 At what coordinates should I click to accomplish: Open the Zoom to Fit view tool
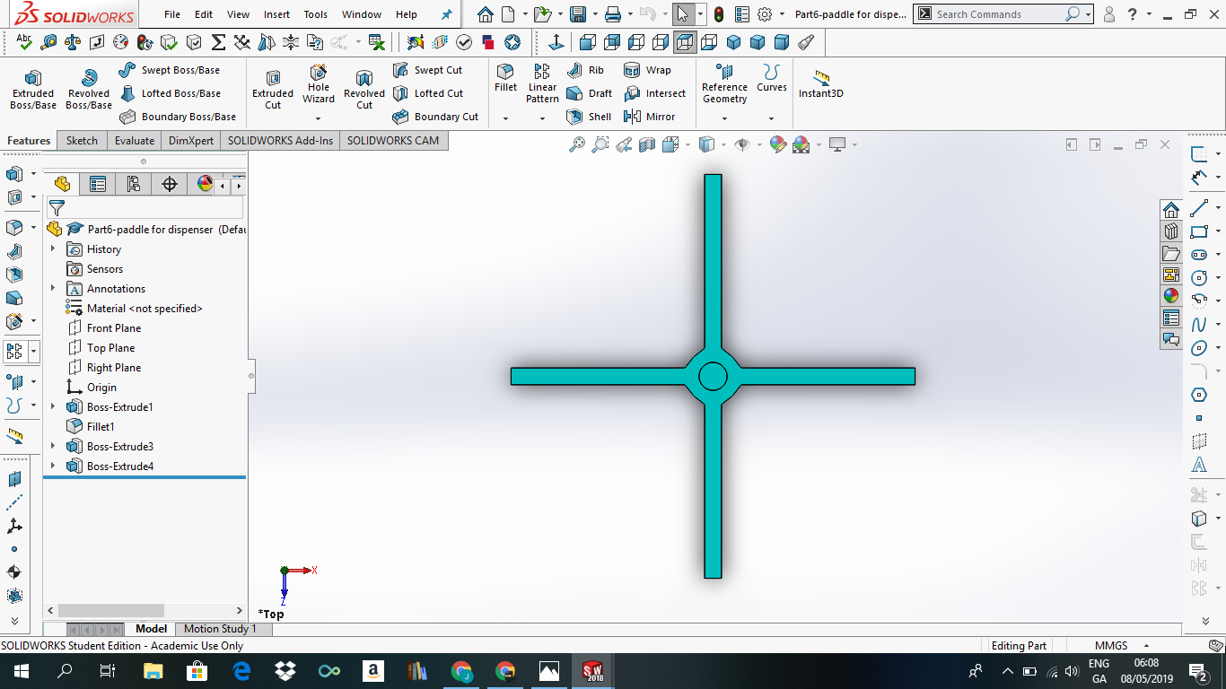click(577, 144)
